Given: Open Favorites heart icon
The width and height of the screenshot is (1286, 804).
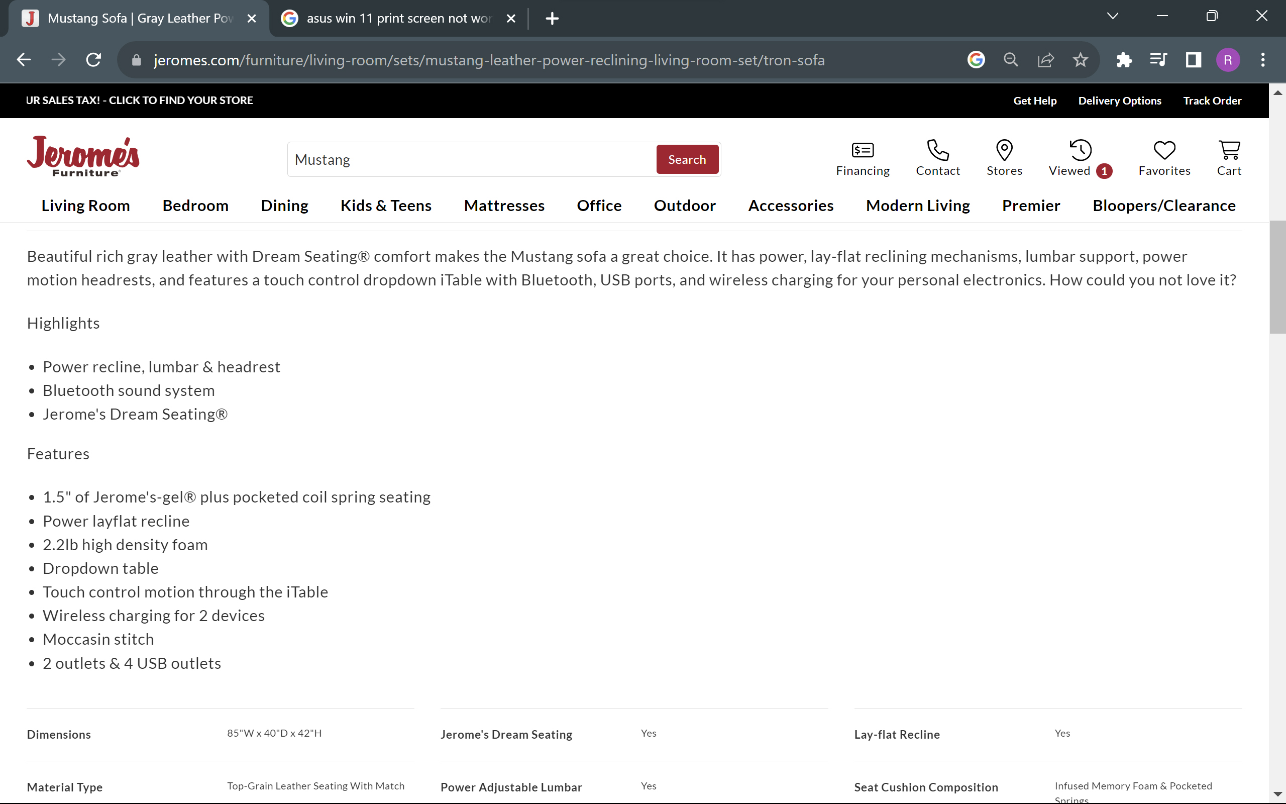Looking at the screenshot, I should point(1164,158).
